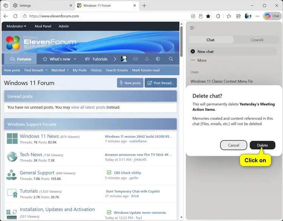283x221 pixels.
Task: Open the Favorites list icon
Action: [229, 16]
